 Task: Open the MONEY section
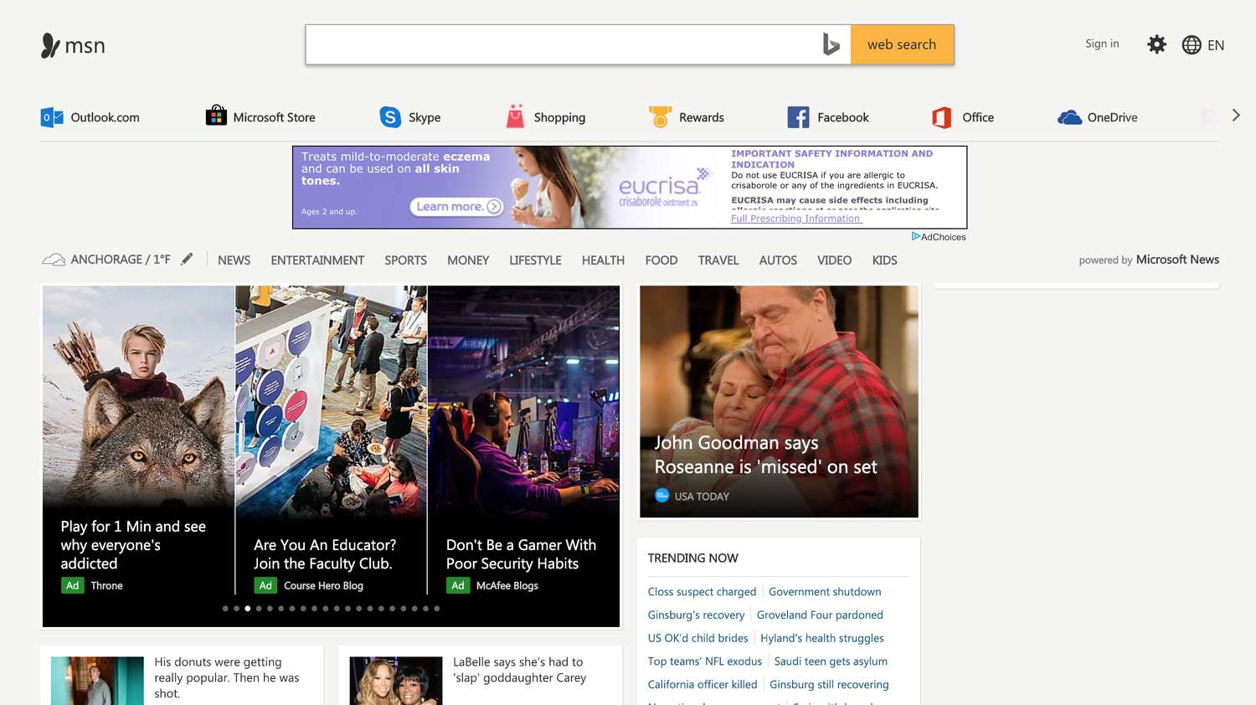point(468,260)
